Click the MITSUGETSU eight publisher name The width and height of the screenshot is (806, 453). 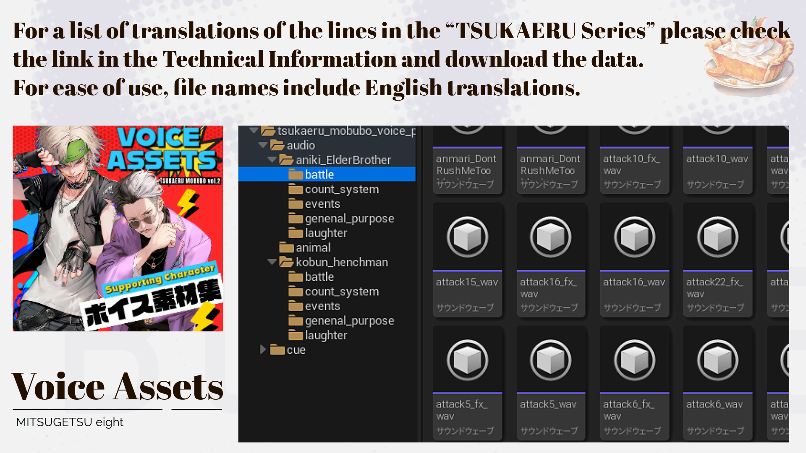(x=70, y=422)
